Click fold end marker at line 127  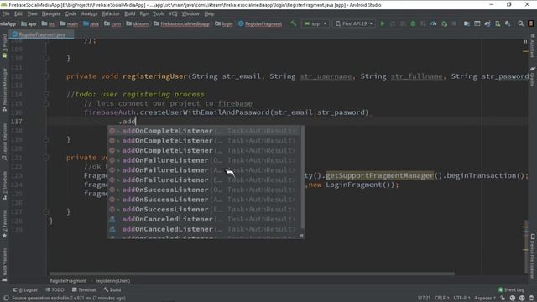(46, 211)
